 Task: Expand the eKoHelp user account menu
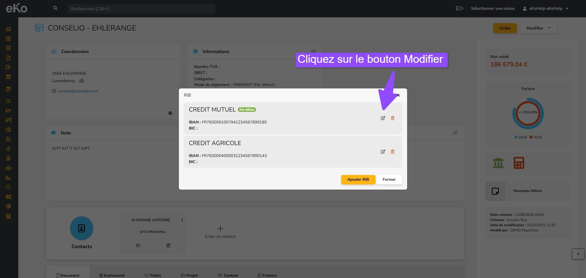pos(545,9)
